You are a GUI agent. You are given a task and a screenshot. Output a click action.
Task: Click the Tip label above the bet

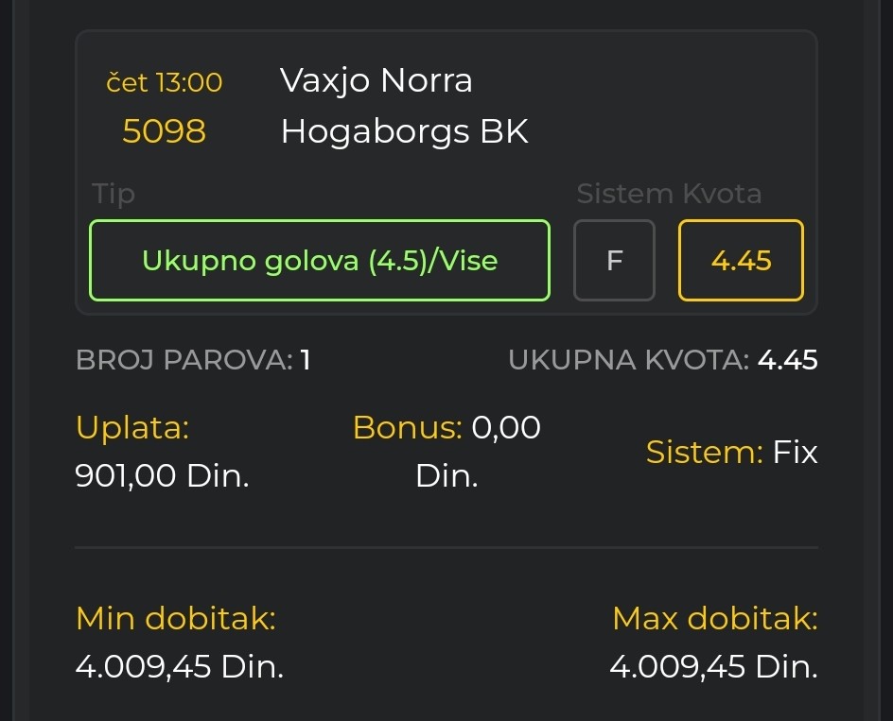[x=114, y=194]
